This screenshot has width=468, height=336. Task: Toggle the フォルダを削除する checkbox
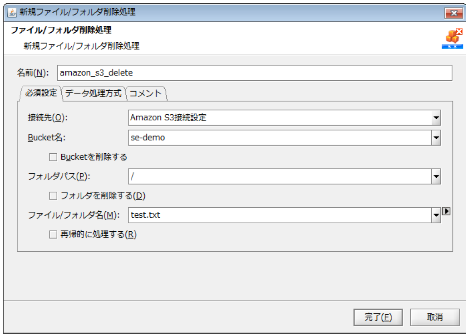(x=53, y=196)
